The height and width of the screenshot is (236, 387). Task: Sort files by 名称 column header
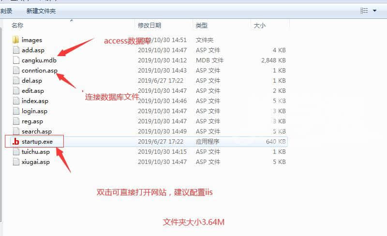pyautogui.click(x=17, y=25)
